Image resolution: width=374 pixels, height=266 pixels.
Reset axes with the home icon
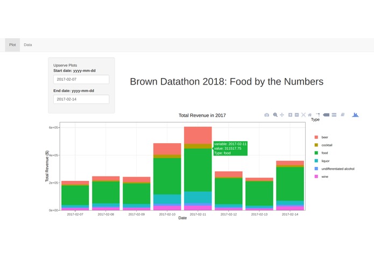310,115
